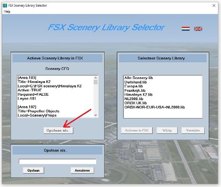Click the 'Active=TRUE' line
The height and width of the screenshot is (187, 221).
tap(30, 90)
